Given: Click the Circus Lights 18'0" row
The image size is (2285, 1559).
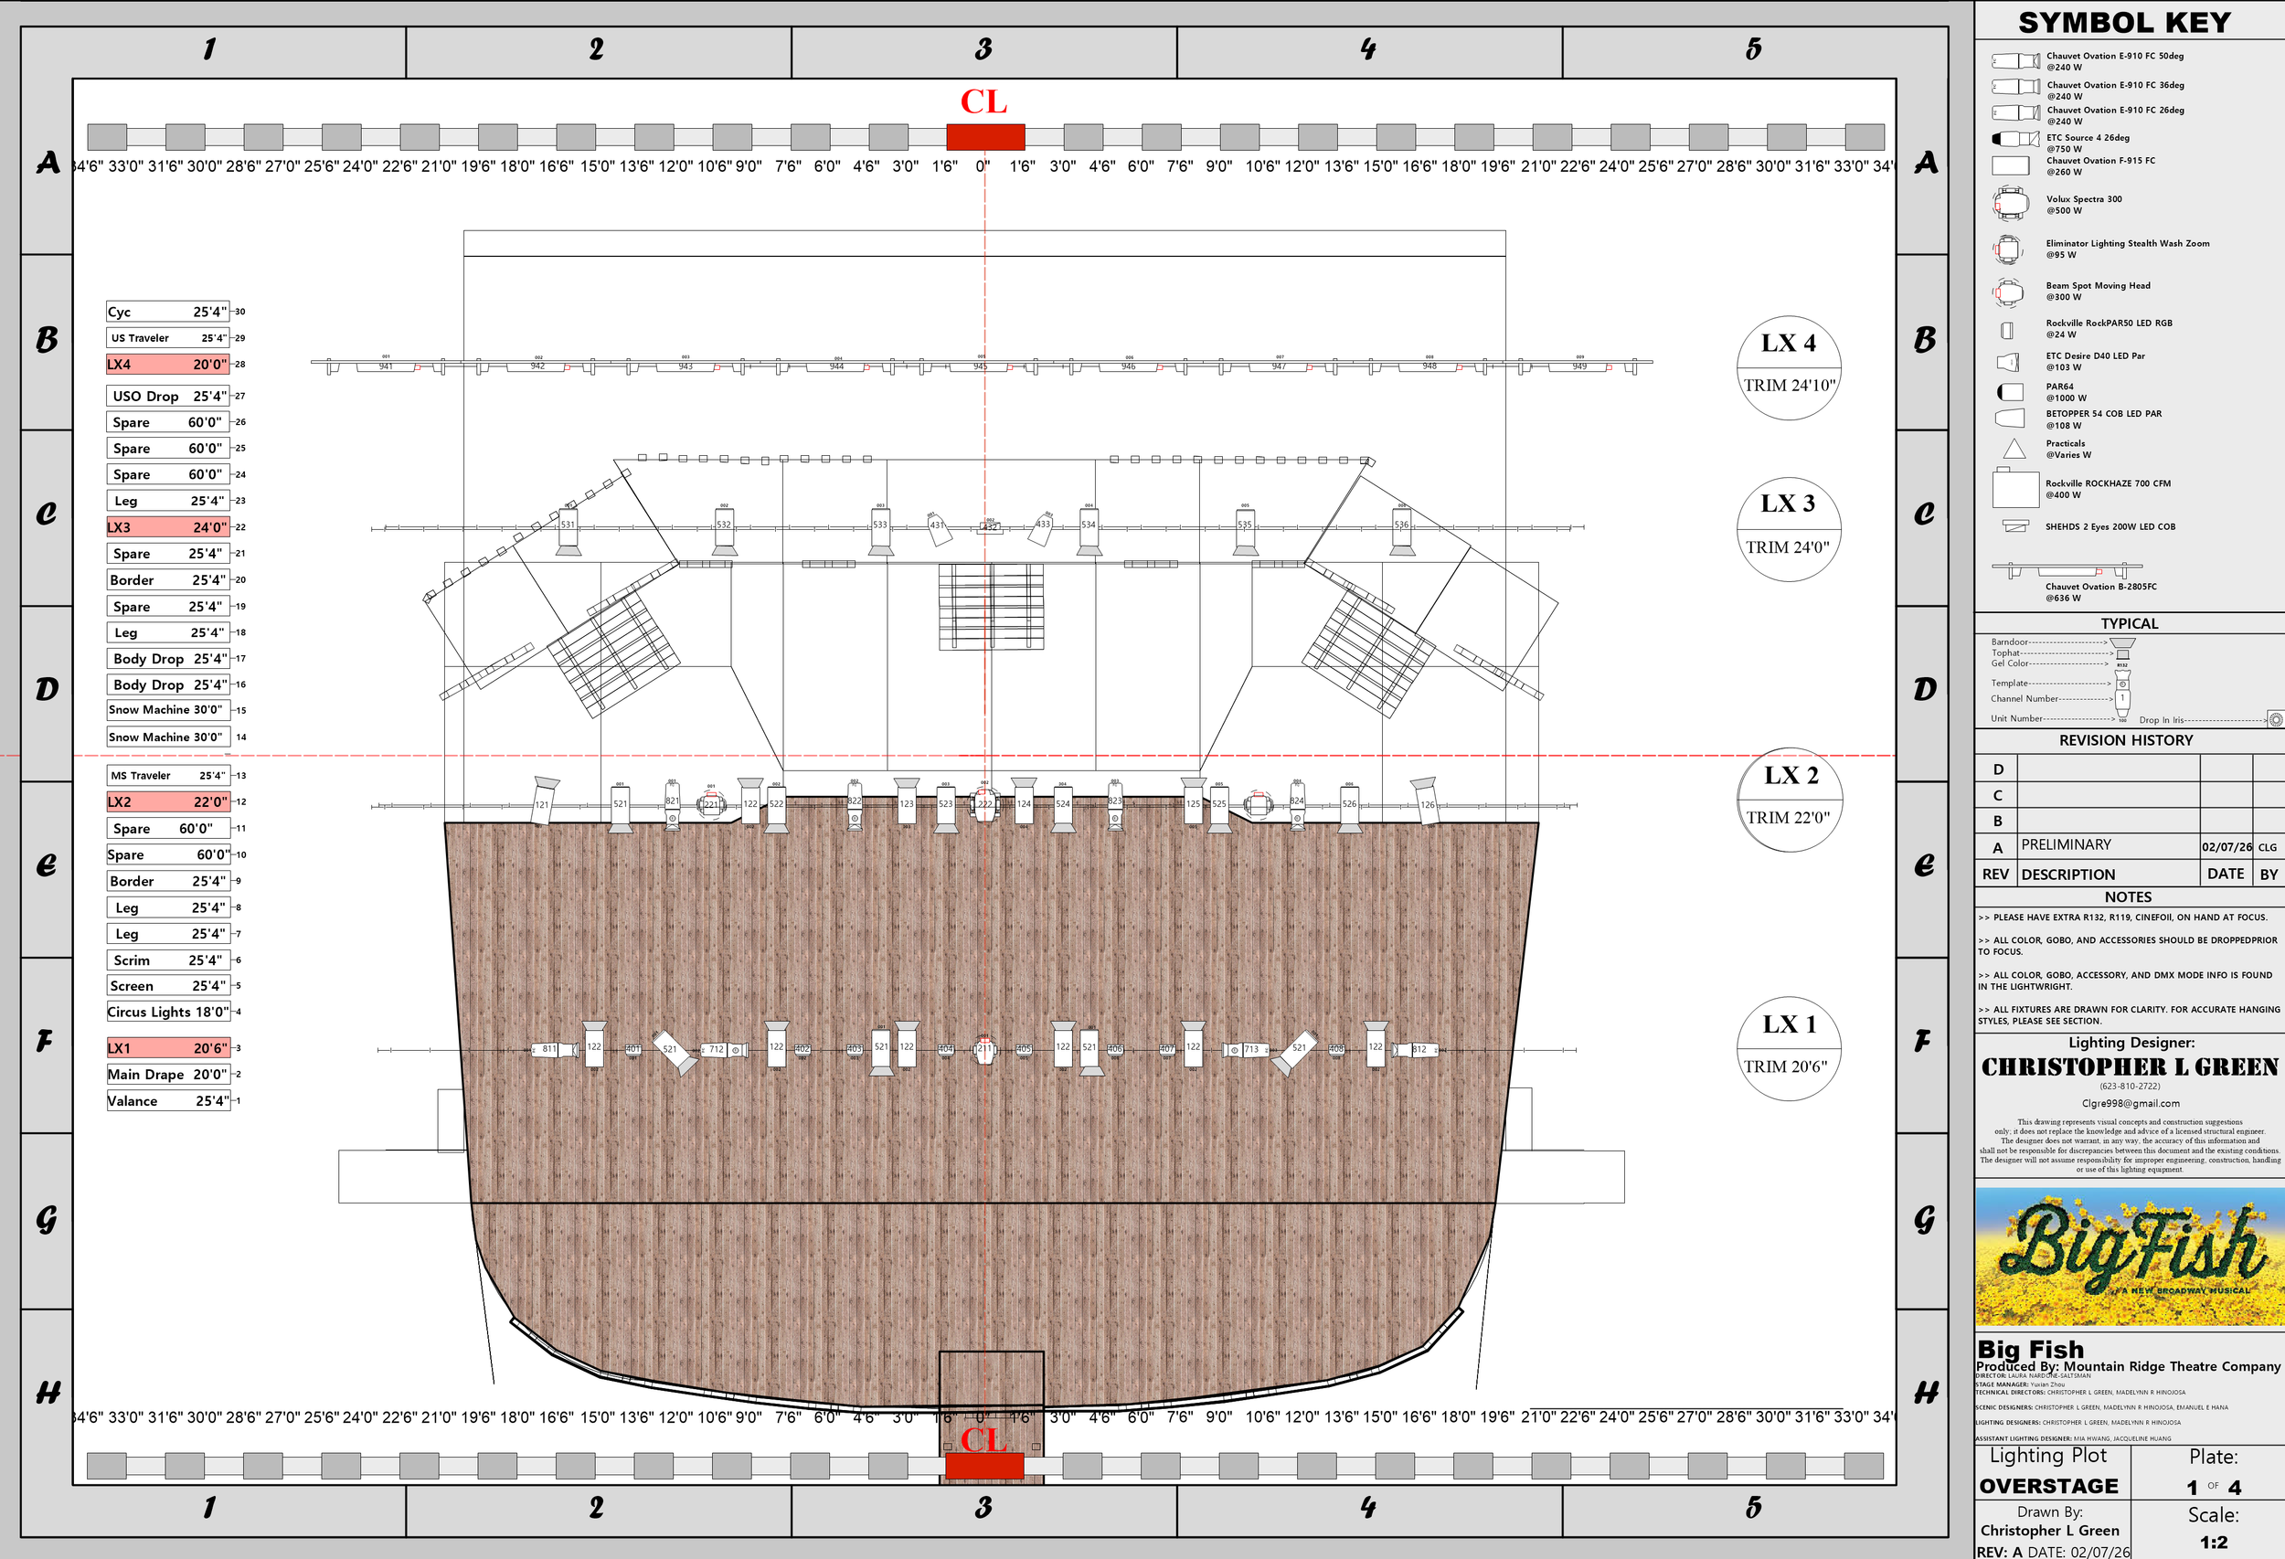Looking at the screenshot, I should tap(167, 1012).
